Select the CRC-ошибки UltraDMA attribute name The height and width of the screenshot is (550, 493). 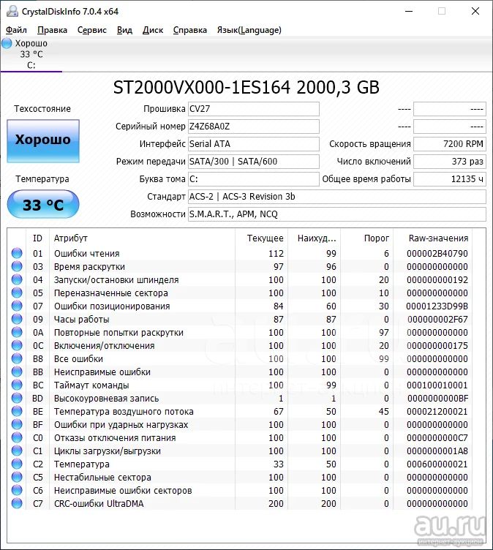(x=99, y=504)
